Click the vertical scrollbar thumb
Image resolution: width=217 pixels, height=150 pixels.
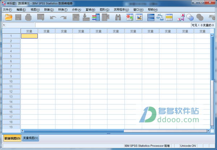point(212,58)
